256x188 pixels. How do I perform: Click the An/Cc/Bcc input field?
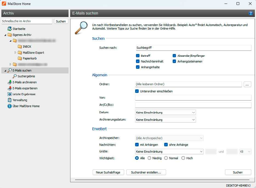coord(193,105)
